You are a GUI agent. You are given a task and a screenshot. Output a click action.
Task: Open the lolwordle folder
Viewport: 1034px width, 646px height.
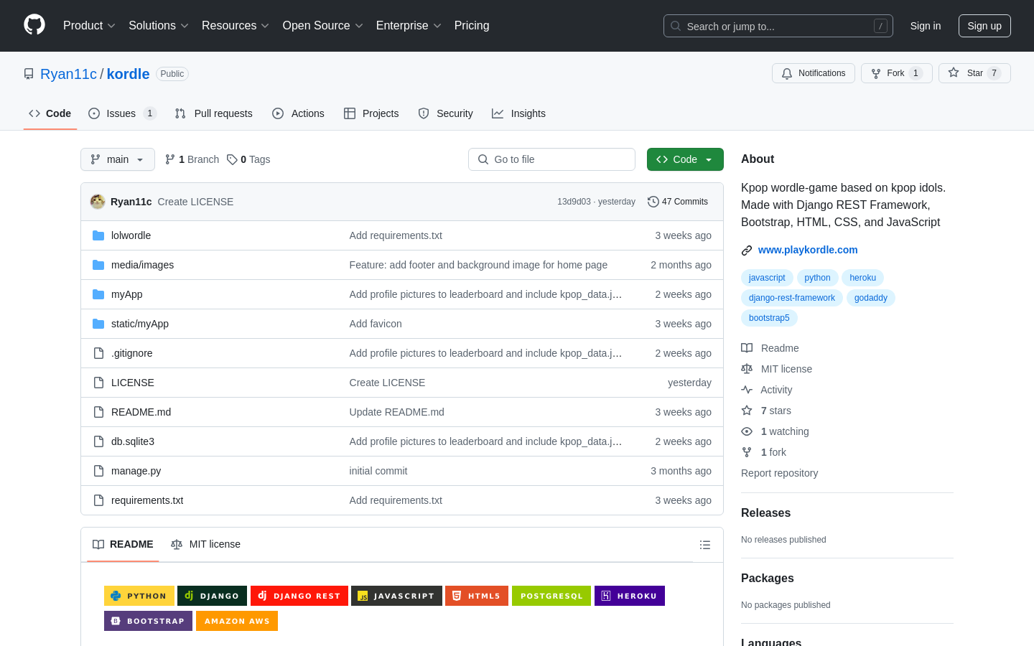tap(131, 235)
